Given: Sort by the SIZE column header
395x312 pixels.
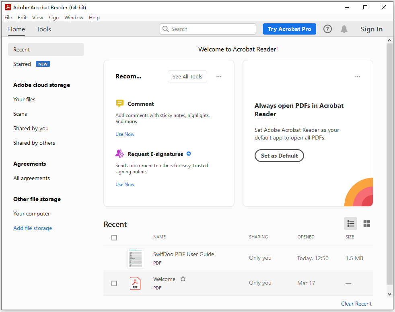Looking at the screenshot, I should pyautogui.click(x=350, y=237).
